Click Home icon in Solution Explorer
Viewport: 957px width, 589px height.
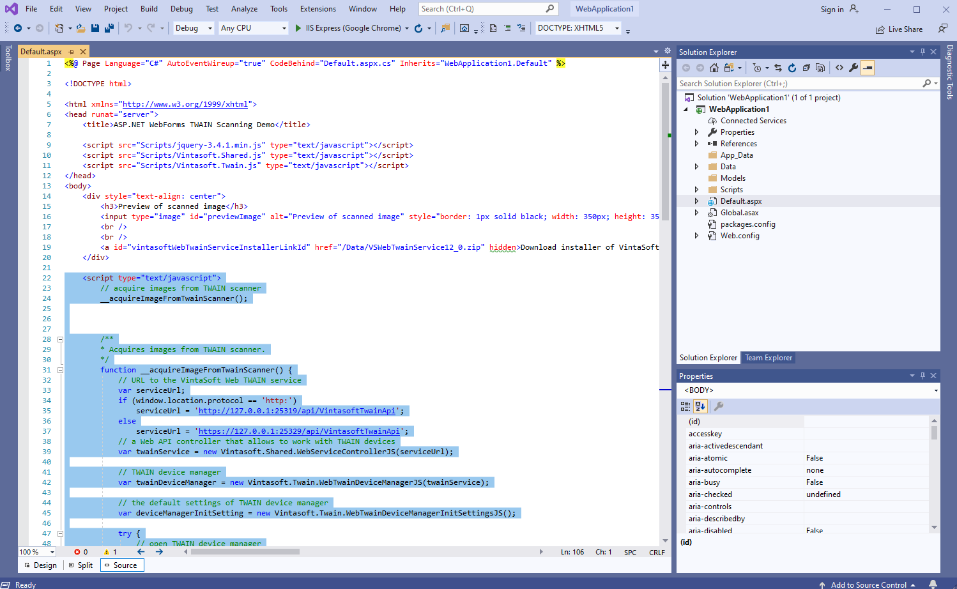pyautogui.click(x=714, y=68)
